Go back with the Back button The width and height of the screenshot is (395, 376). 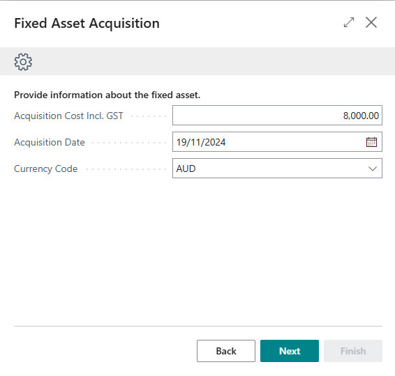tap(226, 351)
